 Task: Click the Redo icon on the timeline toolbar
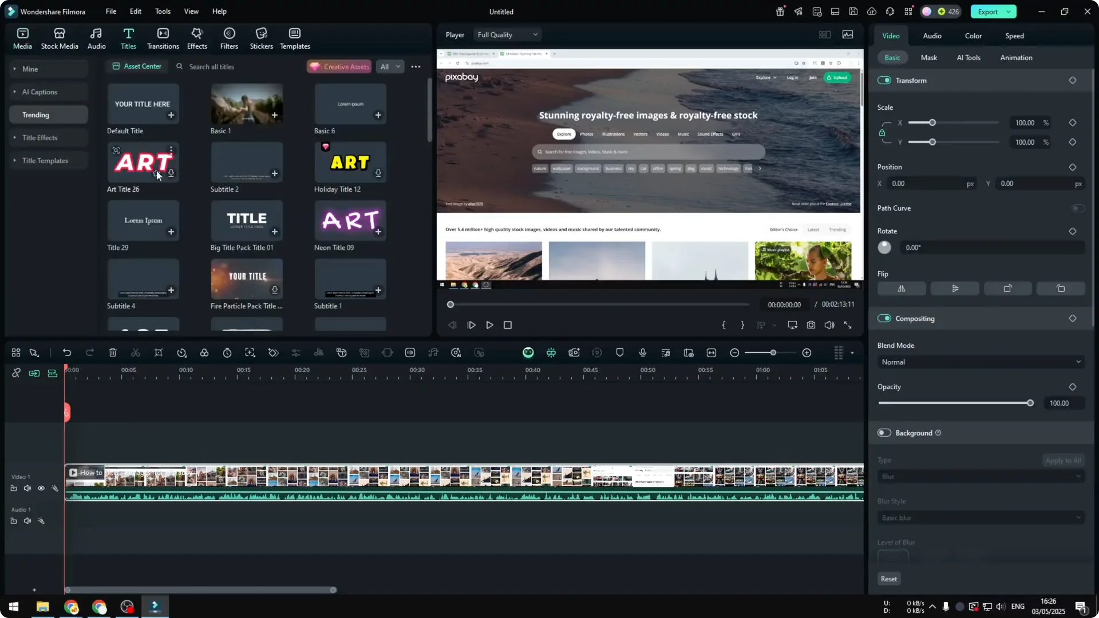click(90, 352)
